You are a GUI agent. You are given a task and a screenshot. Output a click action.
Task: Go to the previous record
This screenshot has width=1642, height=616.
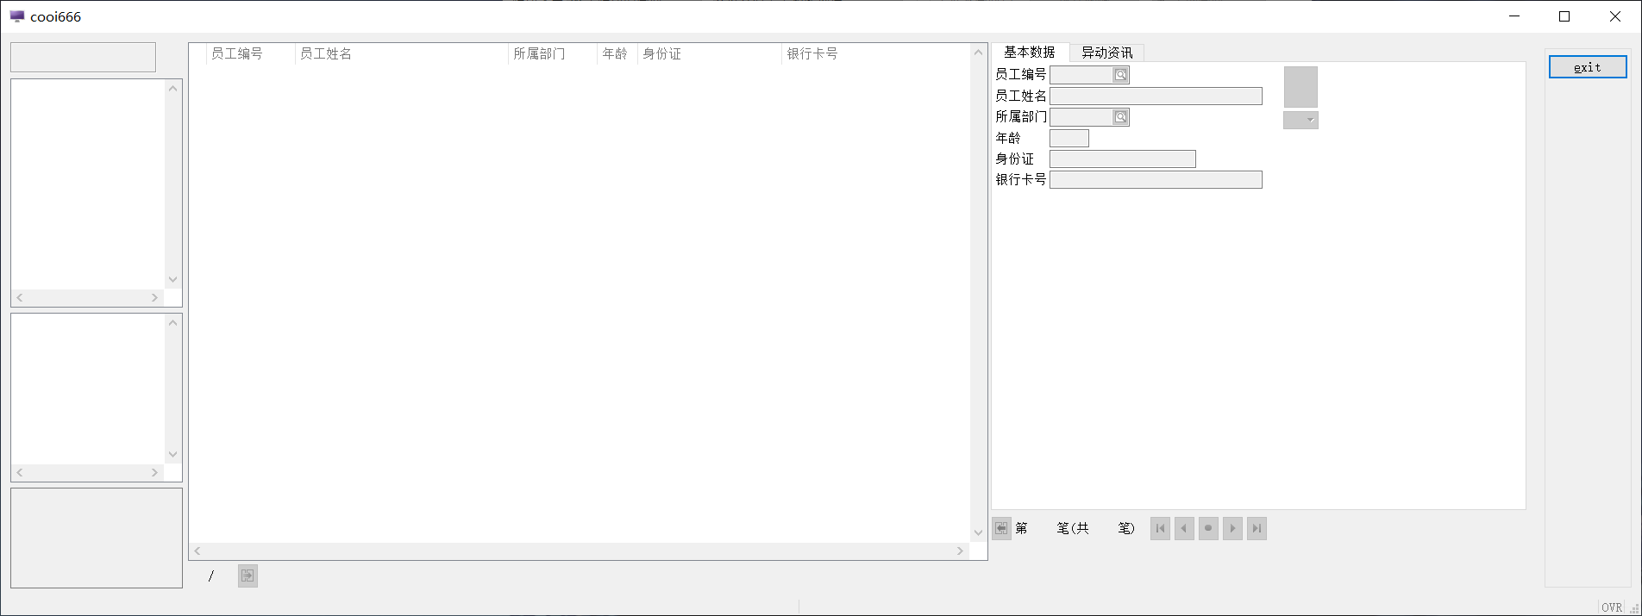coord(1184,528)
